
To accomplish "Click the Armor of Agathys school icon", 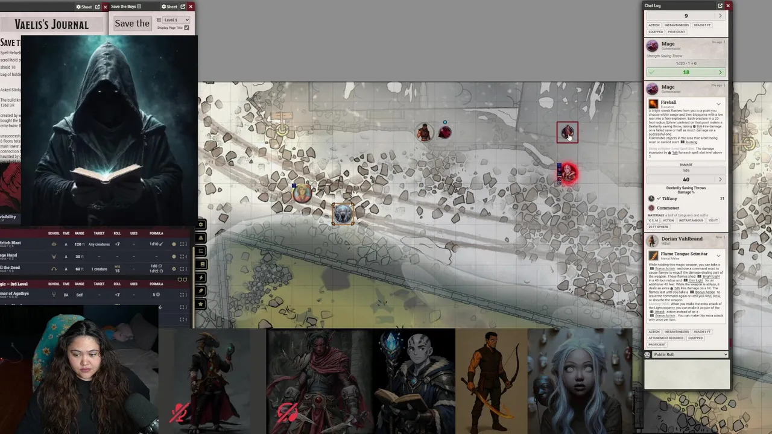I will point(54,295).
